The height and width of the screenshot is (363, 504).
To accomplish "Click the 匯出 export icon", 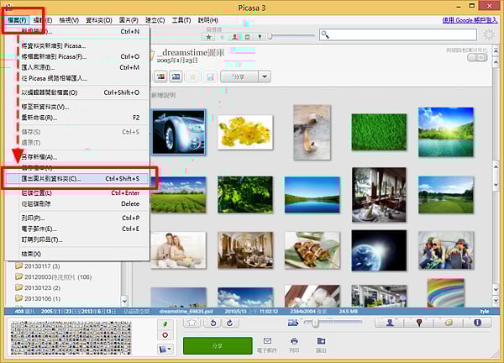I will (321, 344).
